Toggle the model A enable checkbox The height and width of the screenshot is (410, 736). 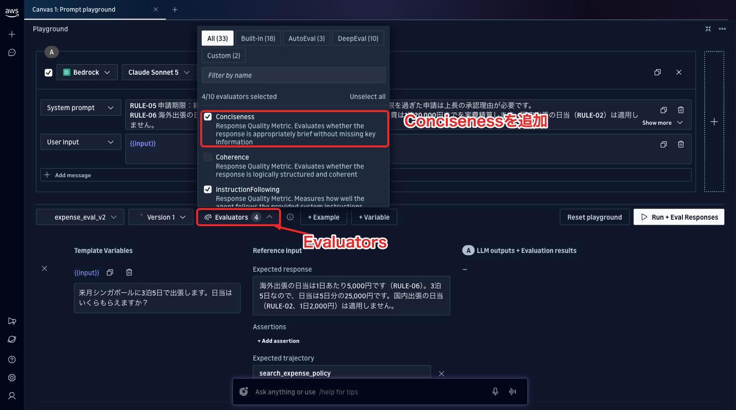49,73
